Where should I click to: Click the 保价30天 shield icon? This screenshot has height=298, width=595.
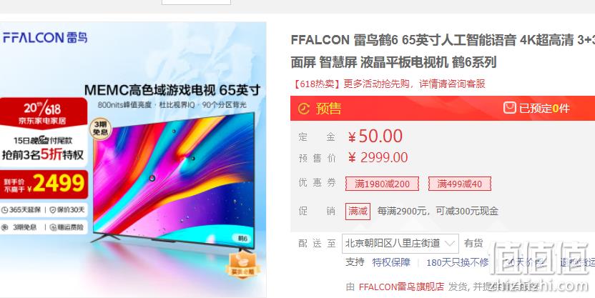[x=53, y=210]
